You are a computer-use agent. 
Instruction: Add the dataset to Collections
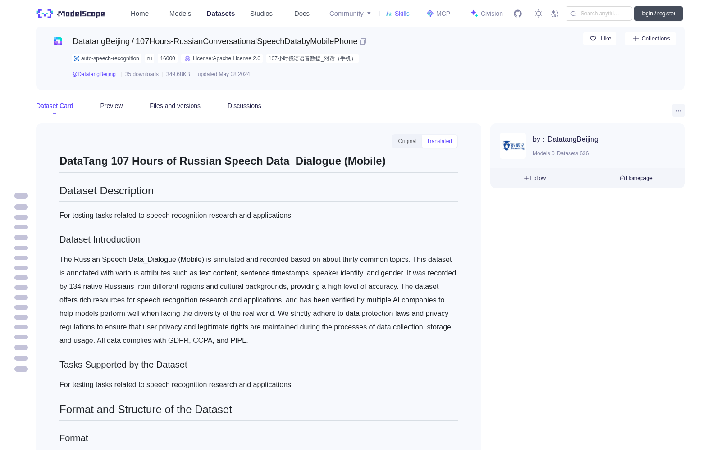coord(651,39)
